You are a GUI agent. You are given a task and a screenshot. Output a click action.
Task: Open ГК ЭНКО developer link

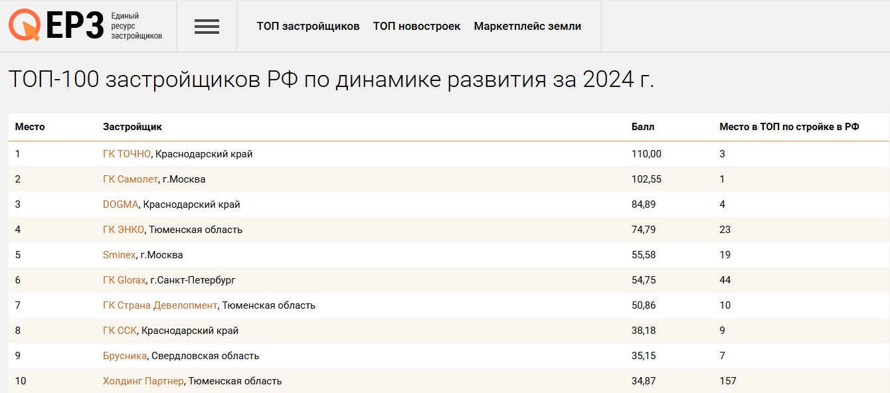pyautogui.click(x=124, y=230)
